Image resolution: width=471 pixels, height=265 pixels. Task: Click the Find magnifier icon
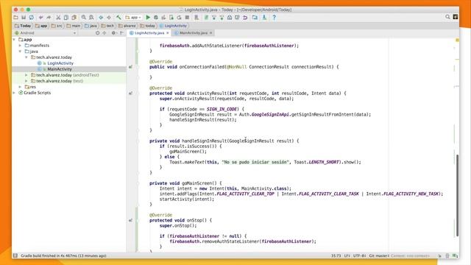click(83, 18)
